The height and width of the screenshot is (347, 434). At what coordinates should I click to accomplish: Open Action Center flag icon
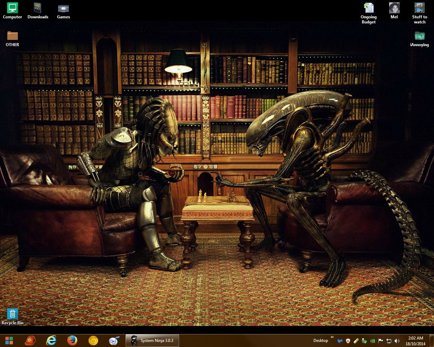click(381, 341)
